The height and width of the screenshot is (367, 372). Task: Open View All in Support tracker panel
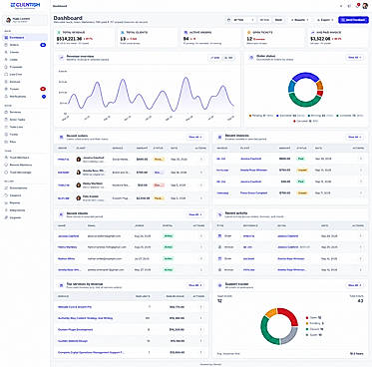(354, 285)
